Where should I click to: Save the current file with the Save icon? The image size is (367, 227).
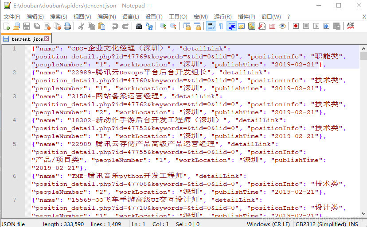point(26,26)
